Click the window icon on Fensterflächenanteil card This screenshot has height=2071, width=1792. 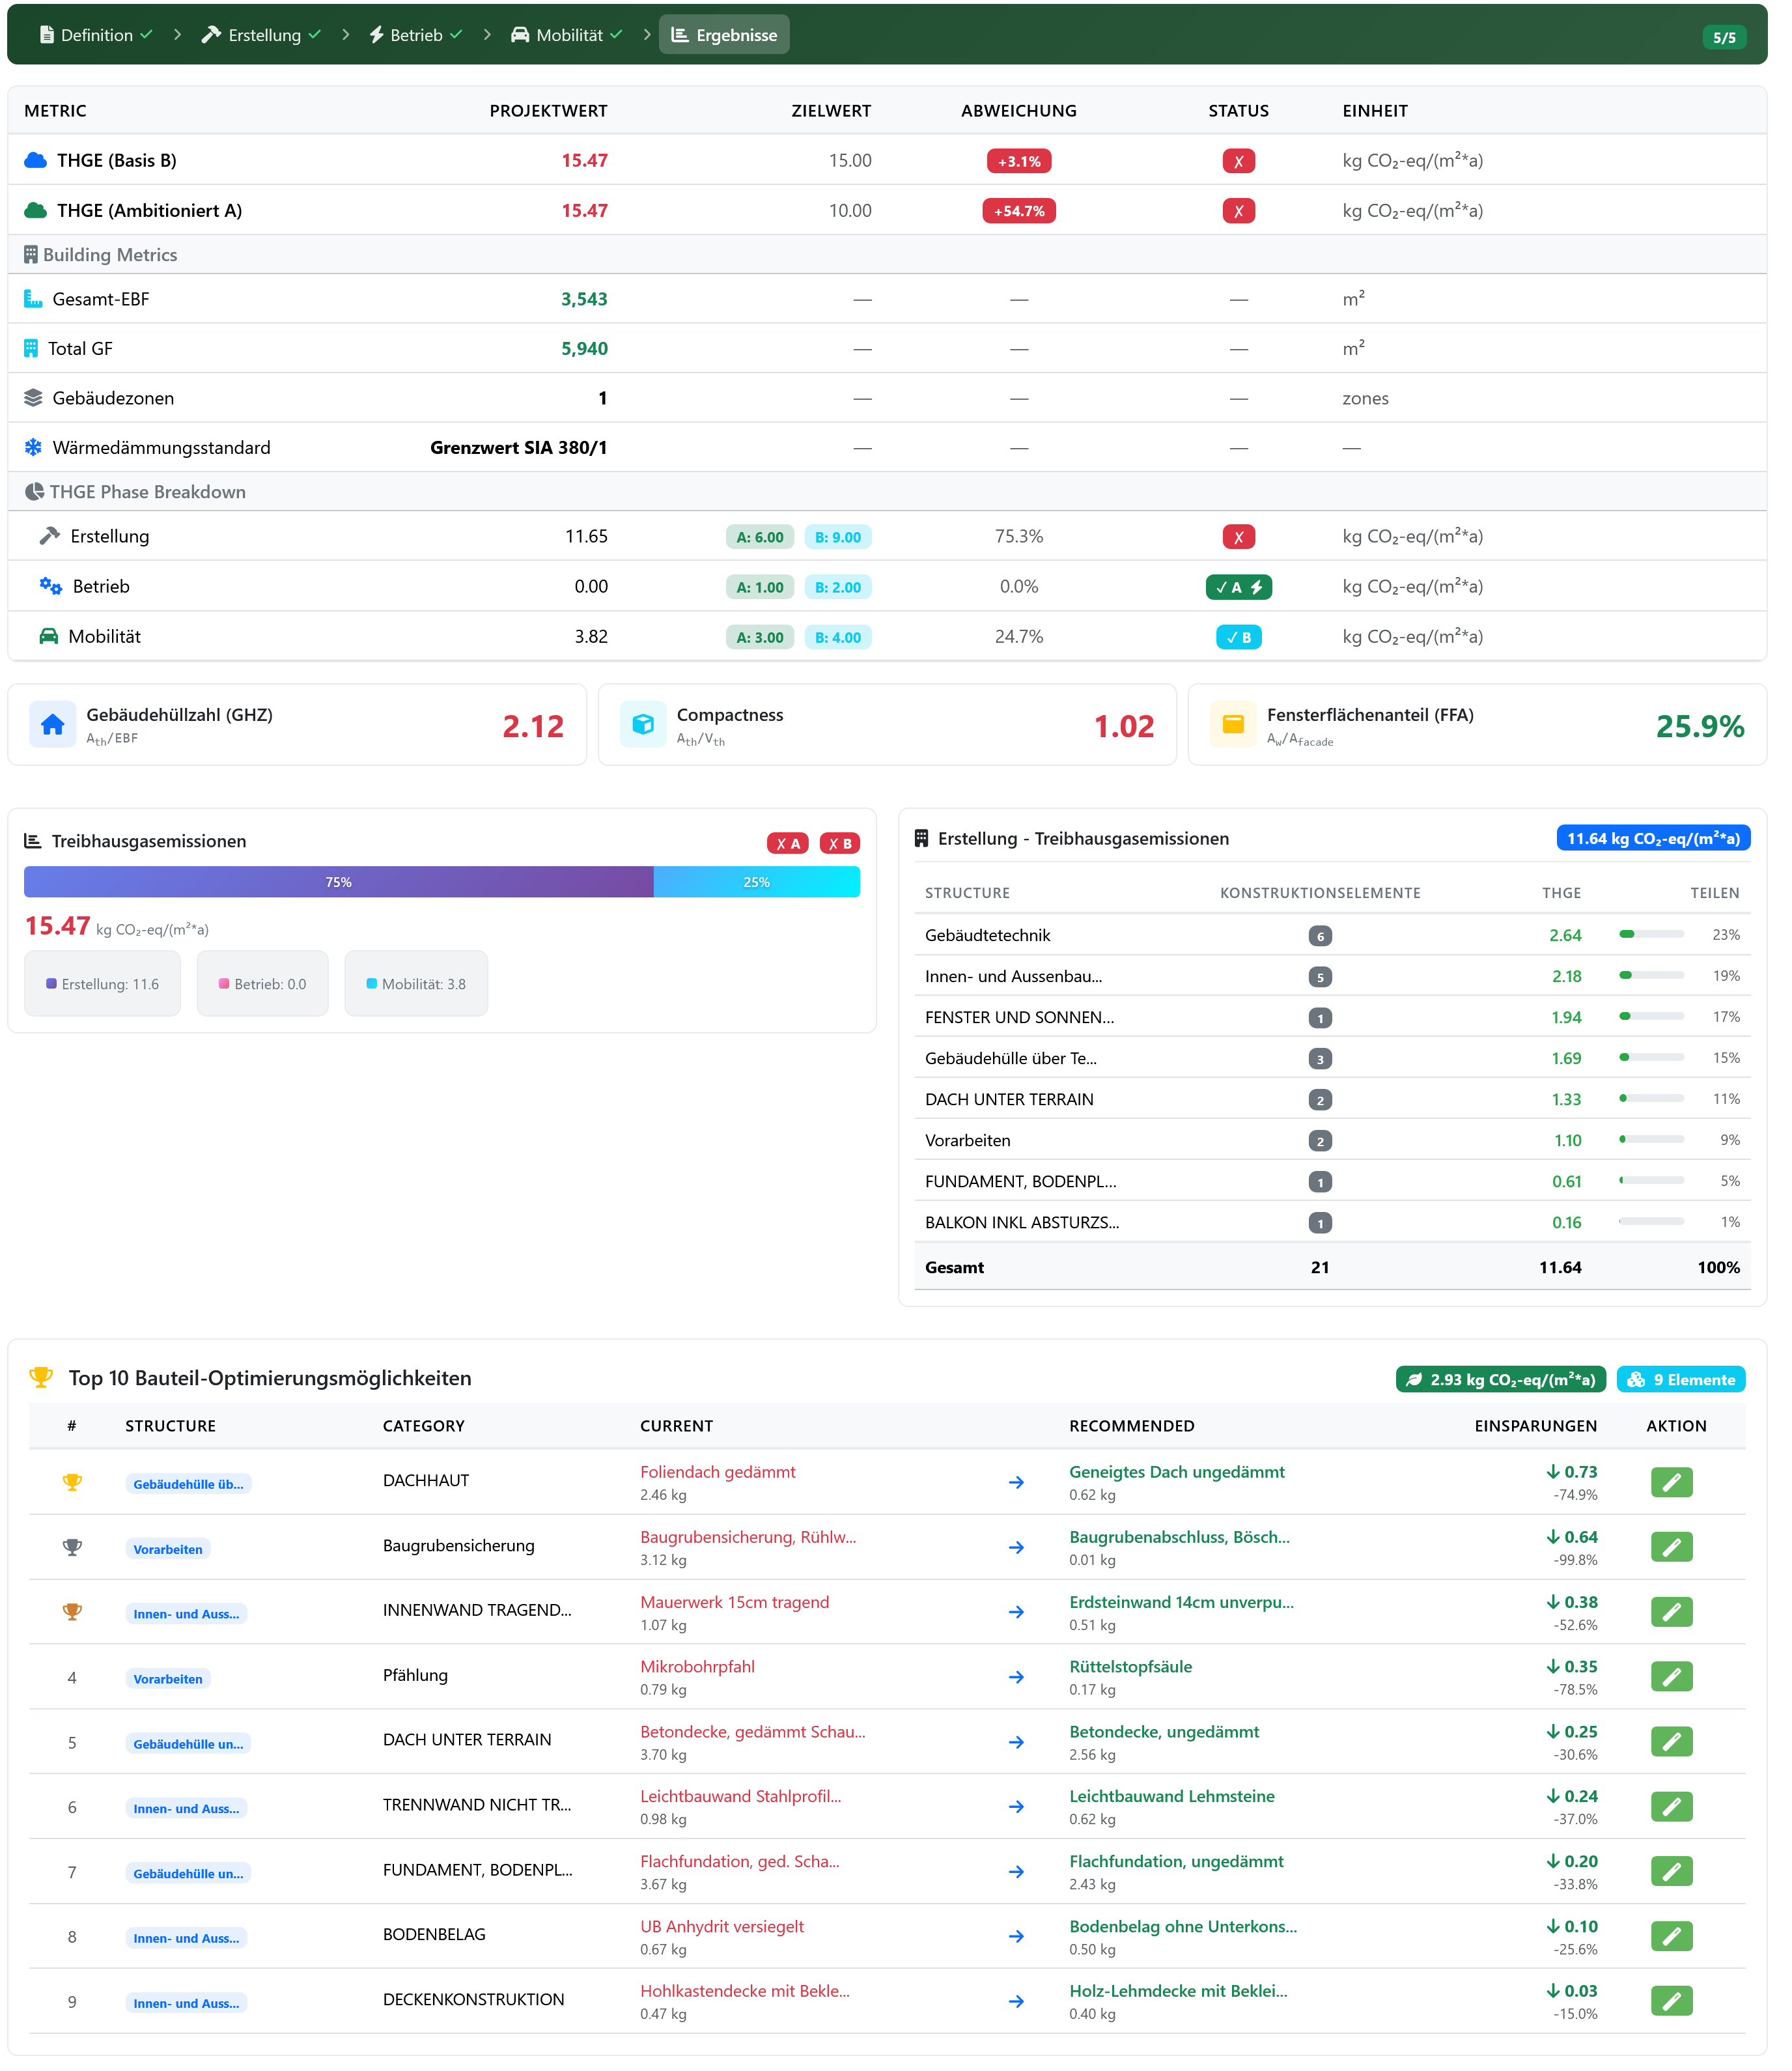tap(1234, 724)
